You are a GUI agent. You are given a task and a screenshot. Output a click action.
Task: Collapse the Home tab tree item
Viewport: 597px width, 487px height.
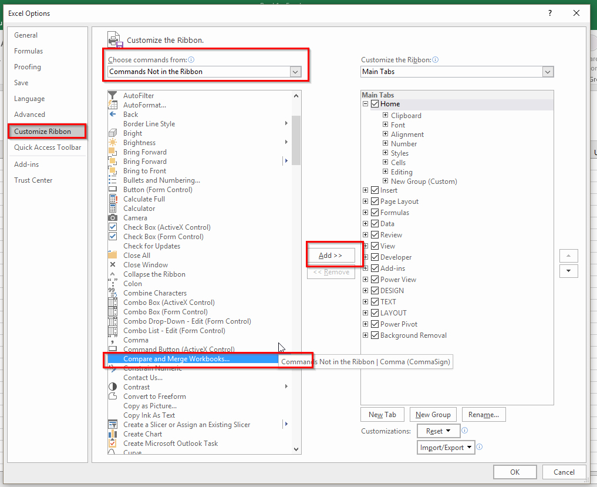coord(366,103)
